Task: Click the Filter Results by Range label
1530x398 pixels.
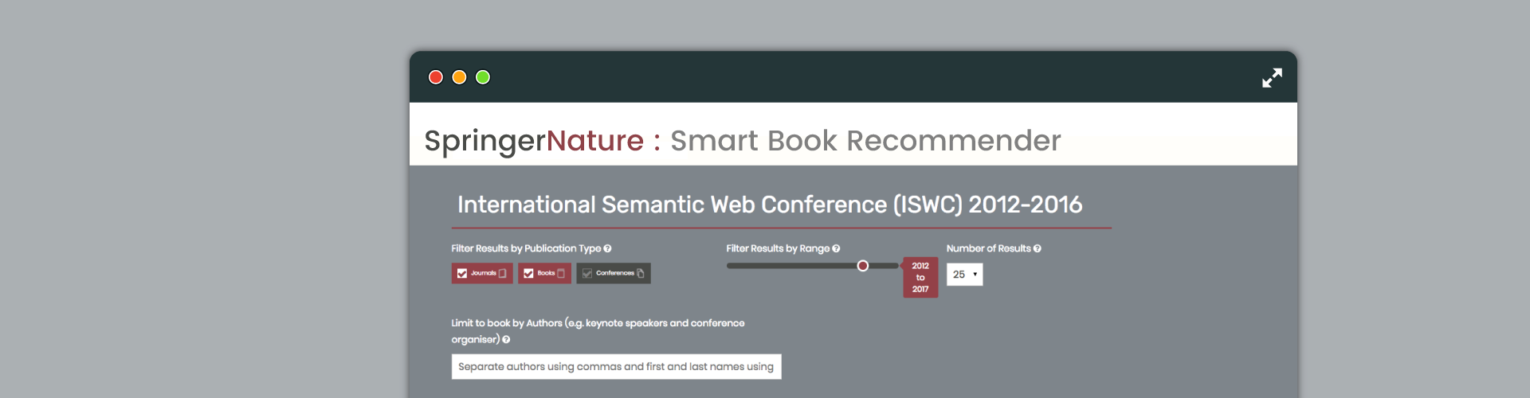Action: click(778, 248)
